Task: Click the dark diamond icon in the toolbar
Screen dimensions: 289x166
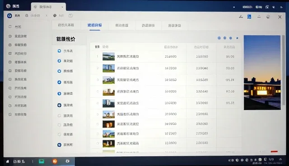Action: pyautogui.click(x=55, y=16)
